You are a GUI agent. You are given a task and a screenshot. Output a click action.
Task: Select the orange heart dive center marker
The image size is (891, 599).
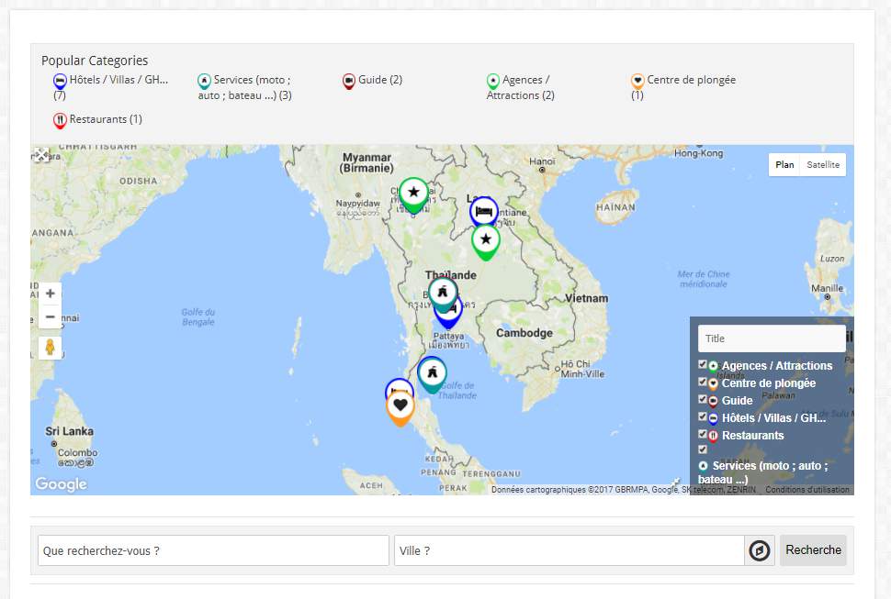click(400, 407)
